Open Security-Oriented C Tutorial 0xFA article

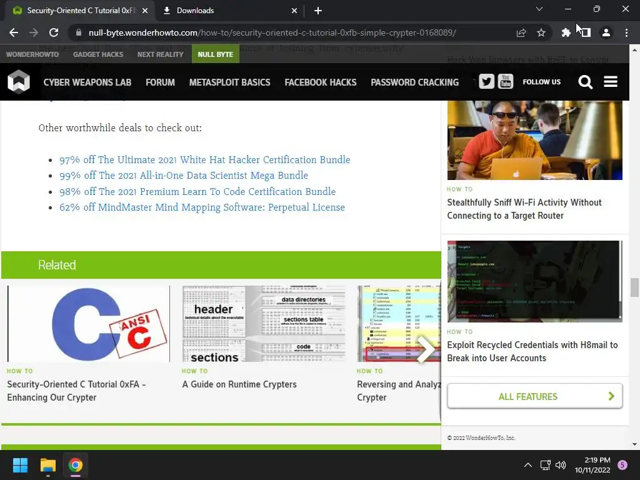click(76, 391)
